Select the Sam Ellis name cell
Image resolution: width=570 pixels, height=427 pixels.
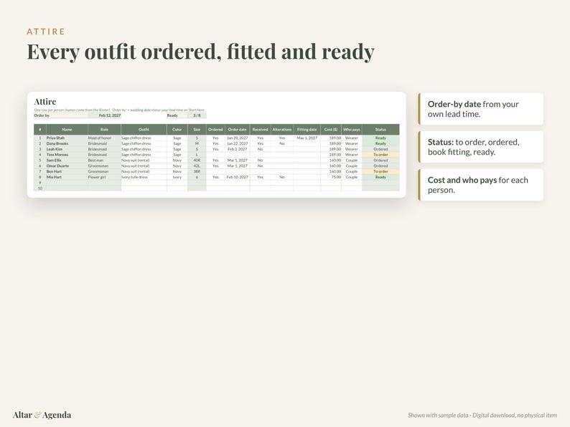coord(67,160)
